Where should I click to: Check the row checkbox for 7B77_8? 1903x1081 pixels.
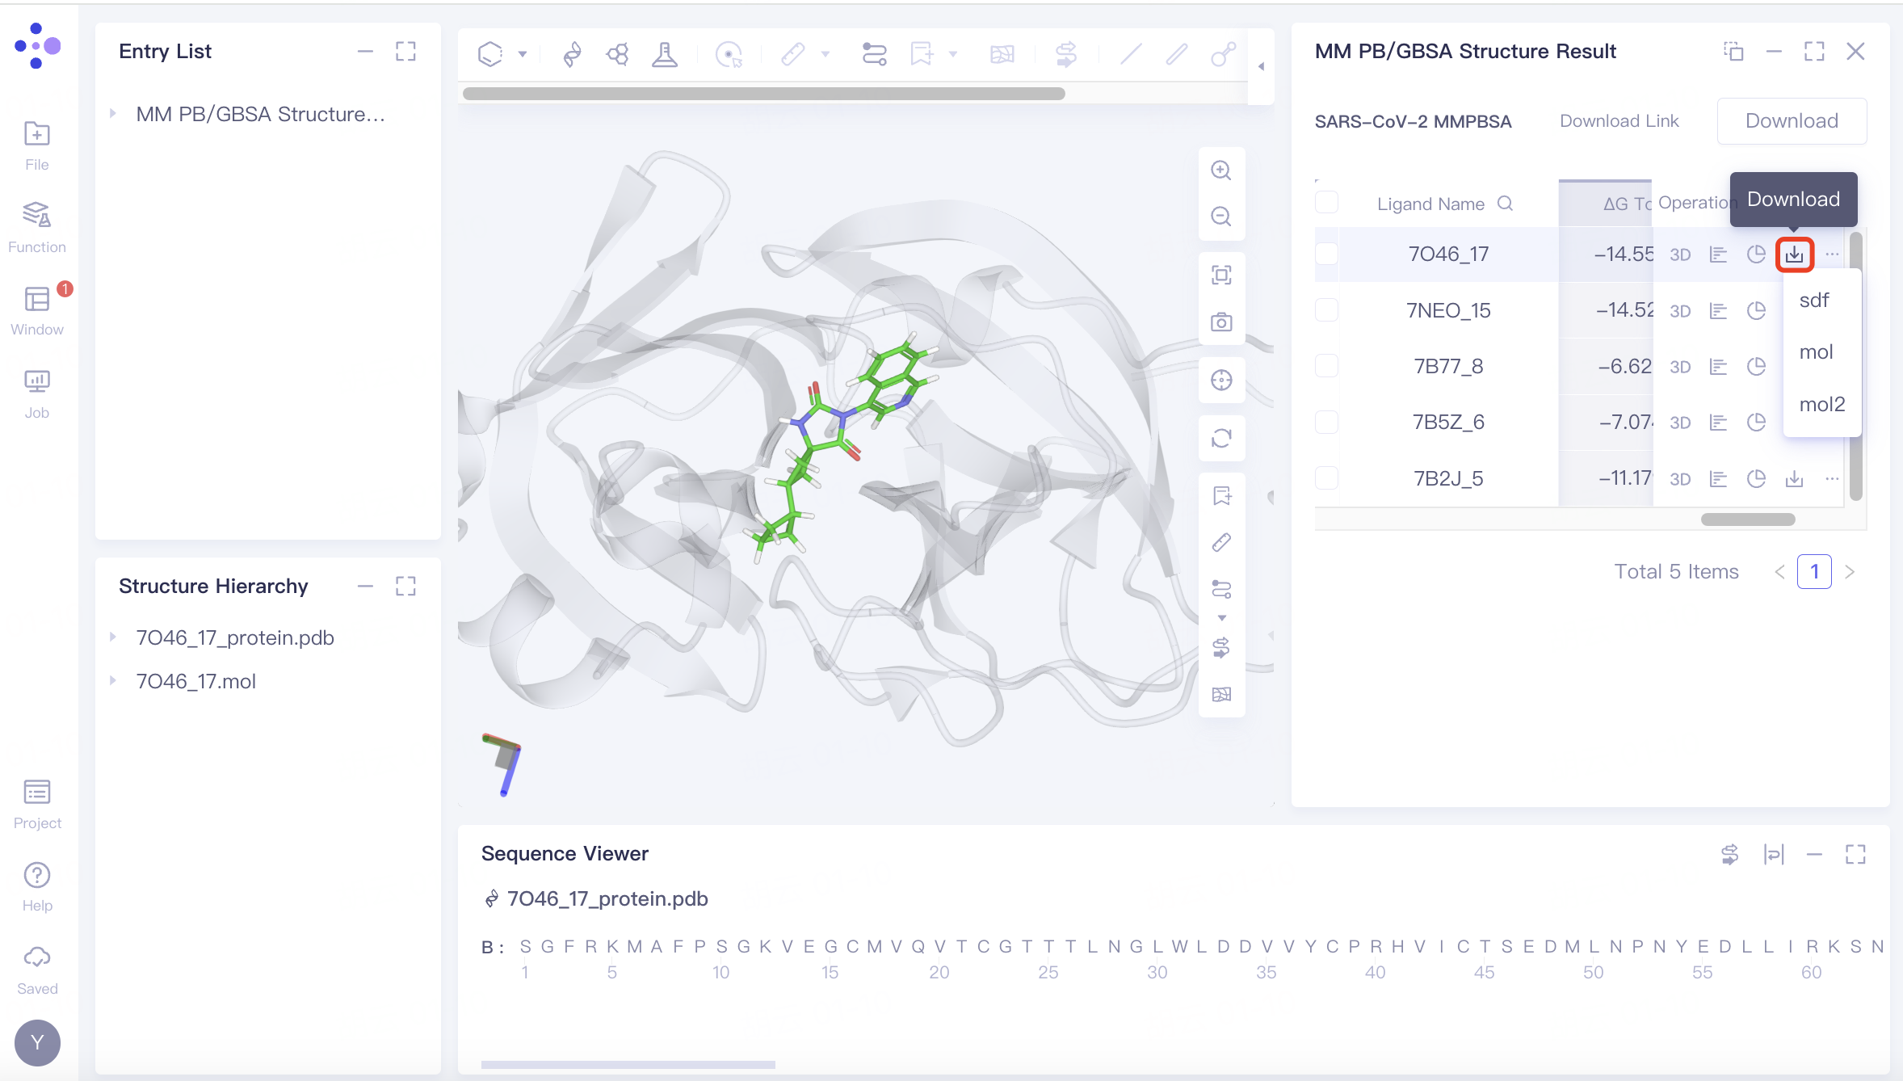click(x=1325, y=366)
